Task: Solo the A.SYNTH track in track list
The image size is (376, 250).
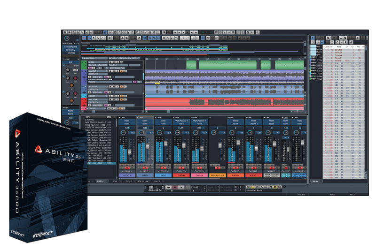Action: pos(117,87)
